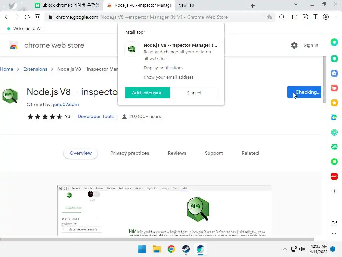Open Chrome Web Store settings gear
Viewport: 342px width, 257px height.
(294, 45)
